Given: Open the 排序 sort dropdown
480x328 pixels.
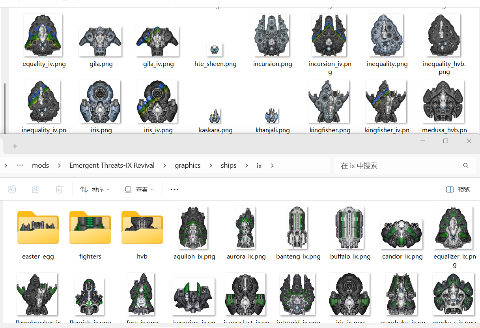Looking at the screenshot, I should 95,189.
